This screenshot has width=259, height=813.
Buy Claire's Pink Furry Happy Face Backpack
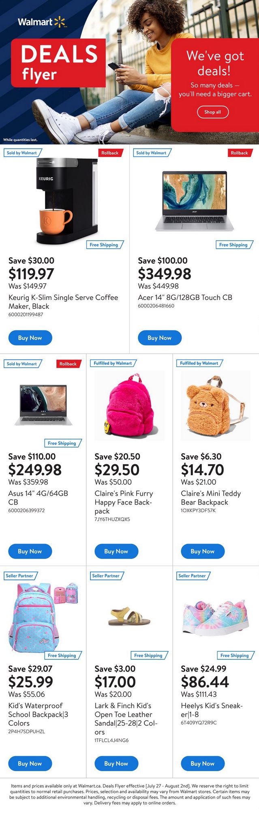(x=116, y=551)
